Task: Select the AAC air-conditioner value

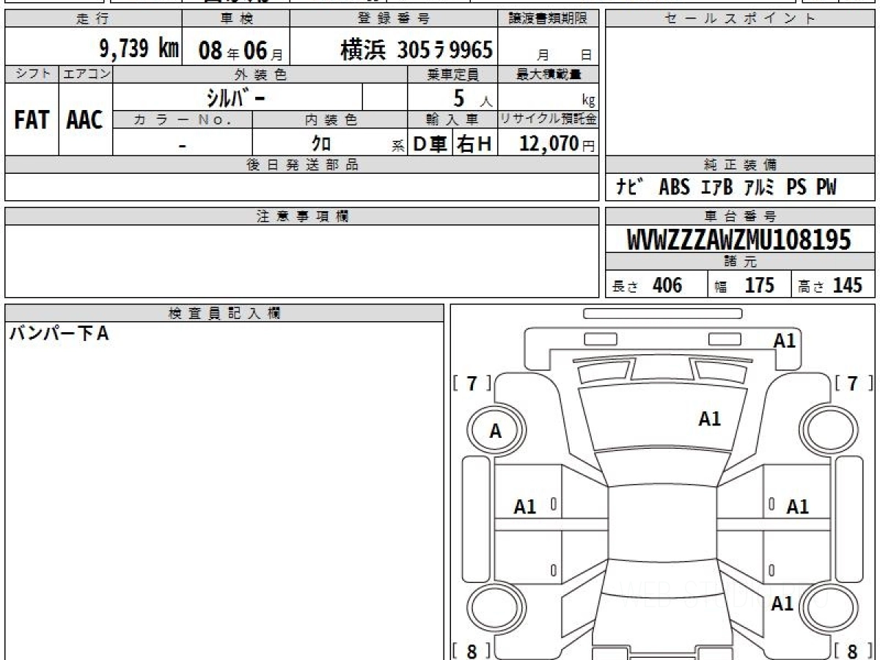Action: pos(85,120)
